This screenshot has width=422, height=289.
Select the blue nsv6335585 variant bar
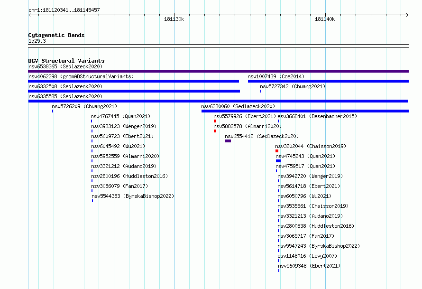click(x=218, y=101)
